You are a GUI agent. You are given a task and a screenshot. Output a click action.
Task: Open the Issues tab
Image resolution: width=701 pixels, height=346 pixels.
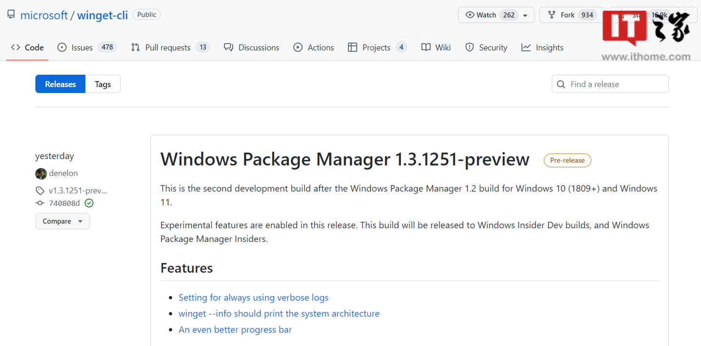(x=82, y=47)
